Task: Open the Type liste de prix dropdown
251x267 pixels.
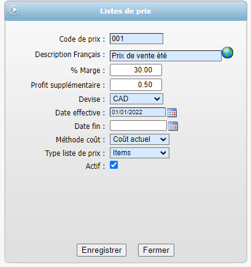Action: (x=139, y=153)
